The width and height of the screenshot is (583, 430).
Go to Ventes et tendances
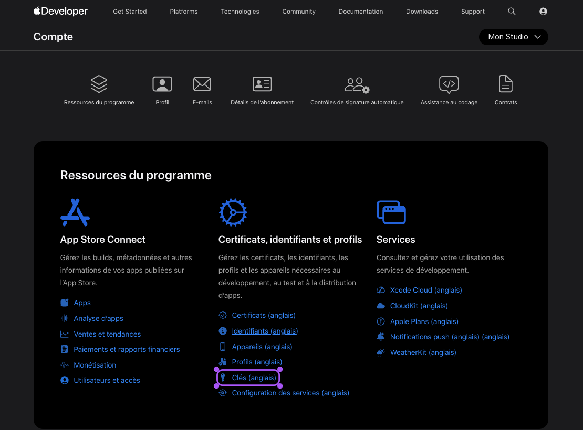[x=107, y=334]
